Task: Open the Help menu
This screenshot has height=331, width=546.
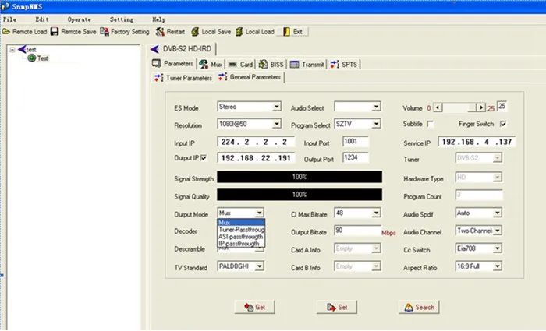Action: coord(159,19)
